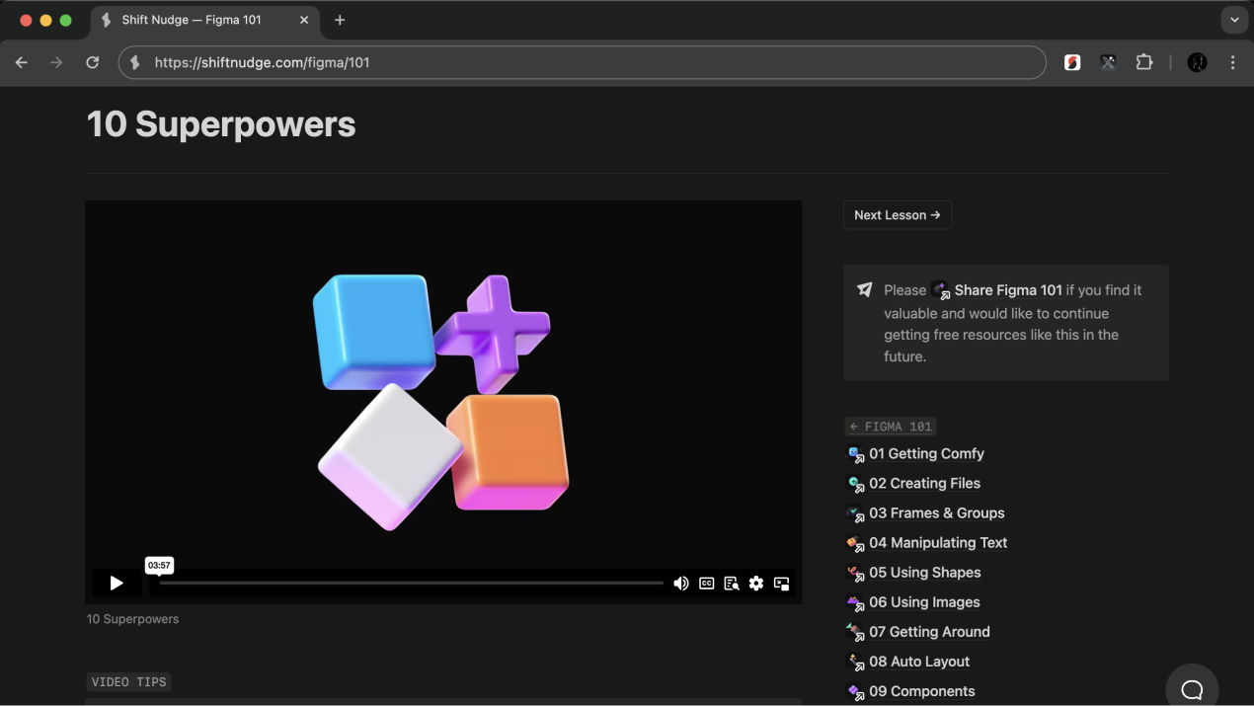
Task: Reload the Shift Nudge page
Action: click(x=92, y=62)
